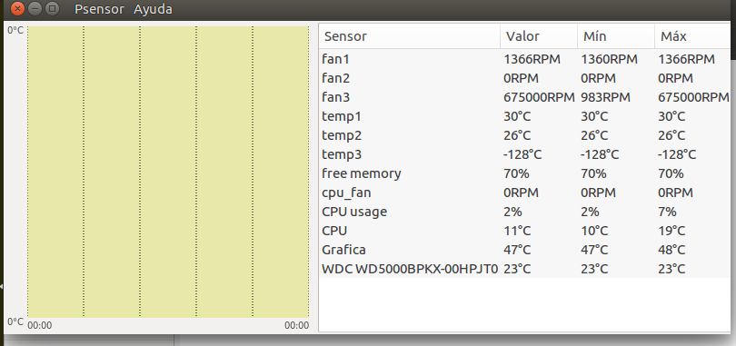Image resolution: width=736 pixels, height=346 pixels.
Task: Select the CPU usage row
Action: pyautogui.click(x=528, y=212)
